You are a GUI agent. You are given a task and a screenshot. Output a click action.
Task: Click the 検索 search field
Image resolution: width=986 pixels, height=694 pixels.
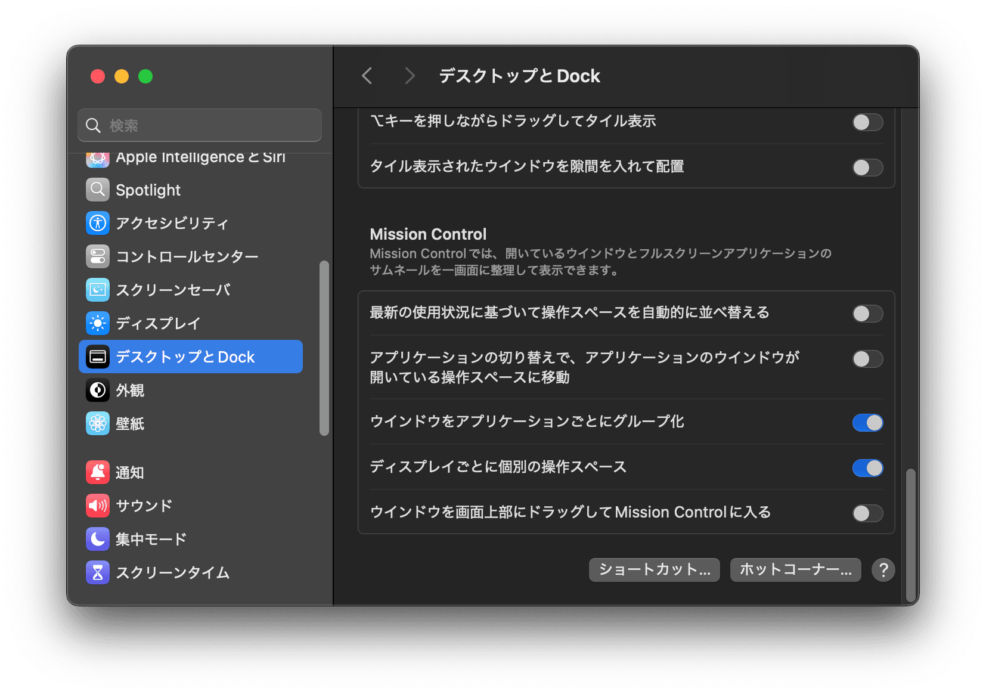pos(199,125)
